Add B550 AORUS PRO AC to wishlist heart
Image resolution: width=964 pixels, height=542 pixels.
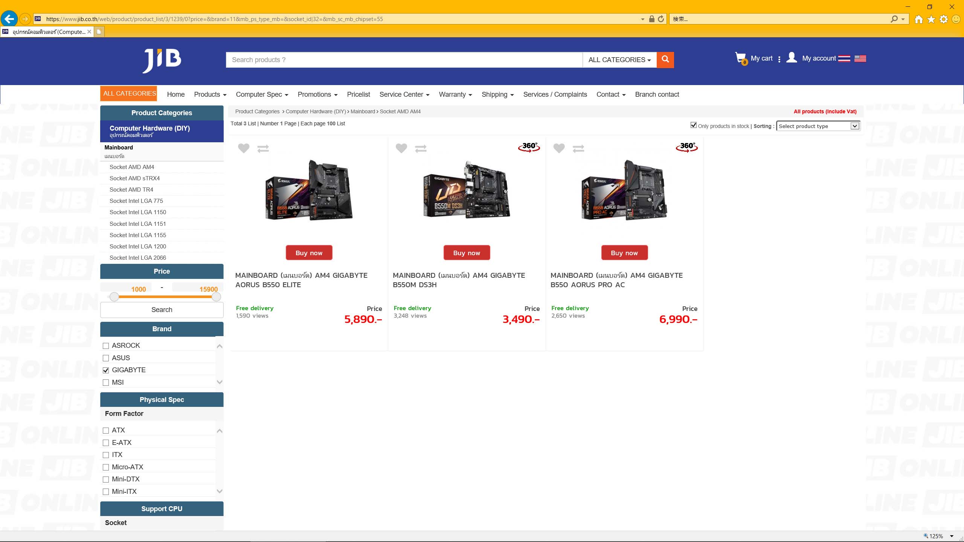(559, 148)
